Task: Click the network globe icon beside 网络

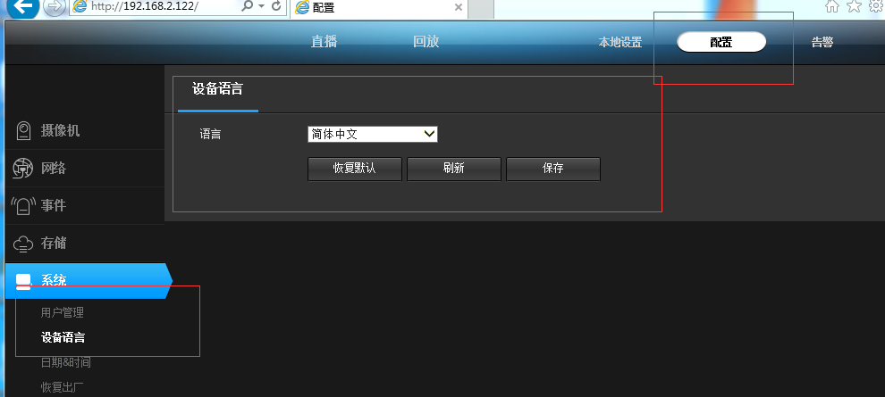Action: pos(22,168)
